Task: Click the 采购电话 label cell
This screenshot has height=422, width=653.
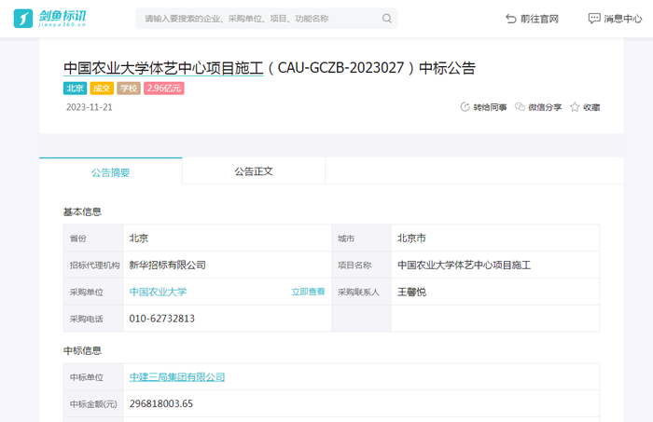Action: (93, 319)
